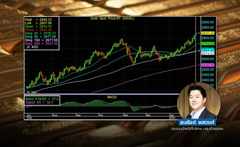Screen dimensions: 240x147
Task: Click the Jan 2025 time axis marker
Action: (172, 116)
